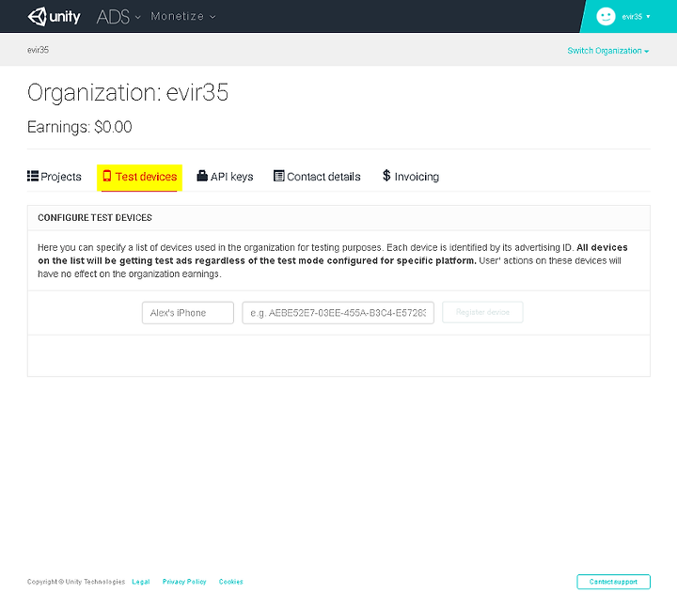
Task: Go to Contact details tab
Action: (317, 177)
